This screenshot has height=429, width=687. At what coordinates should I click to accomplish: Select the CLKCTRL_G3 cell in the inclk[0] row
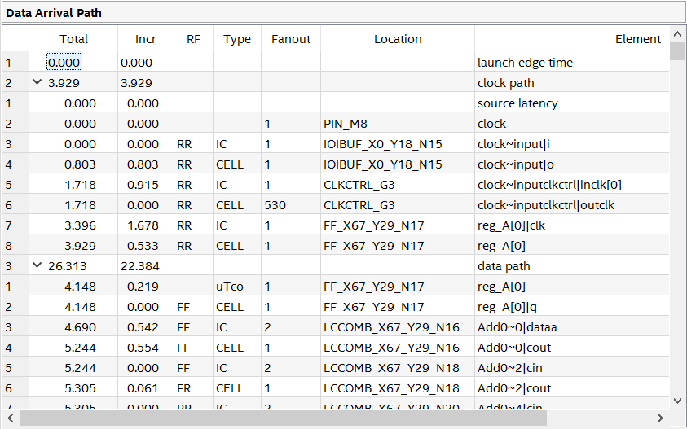398,185
